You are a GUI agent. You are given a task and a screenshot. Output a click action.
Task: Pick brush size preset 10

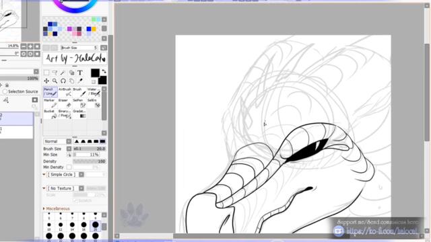(49, 227)
